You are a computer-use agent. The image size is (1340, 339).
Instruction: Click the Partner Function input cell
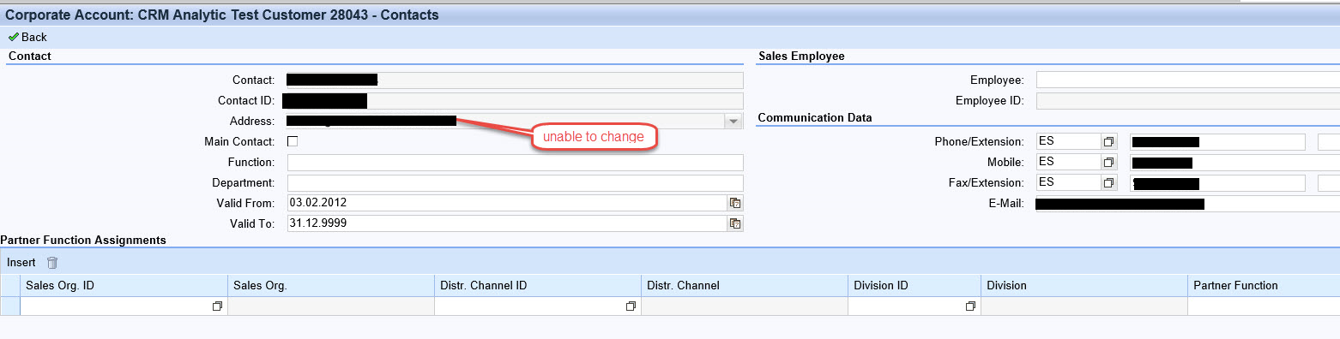point(1264,306)
